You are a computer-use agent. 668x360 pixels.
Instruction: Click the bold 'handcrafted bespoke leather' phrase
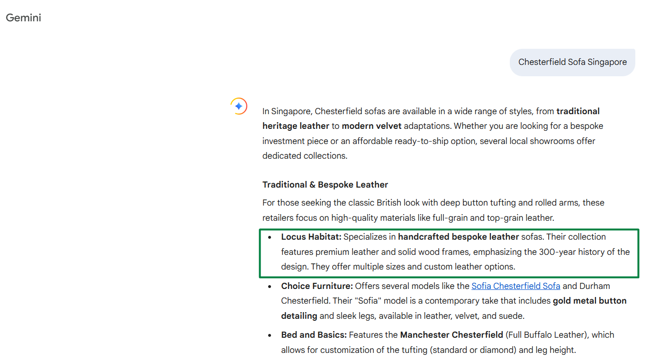[x=458, y=237]
